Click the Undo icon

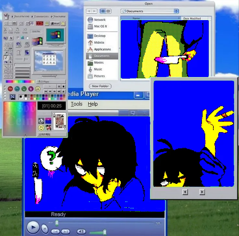[x=25, y=30]
